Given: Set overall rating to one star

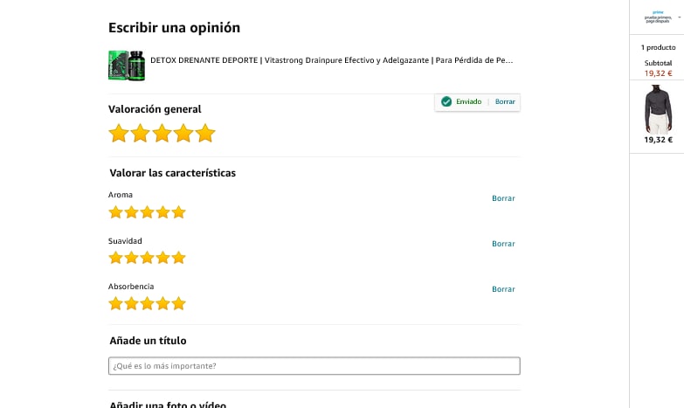Looking at the screenshot, I should coord(119,133).
